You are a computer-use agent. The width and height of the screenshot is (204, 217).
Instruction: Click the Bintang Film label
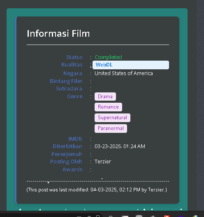[x=66, y=81]
